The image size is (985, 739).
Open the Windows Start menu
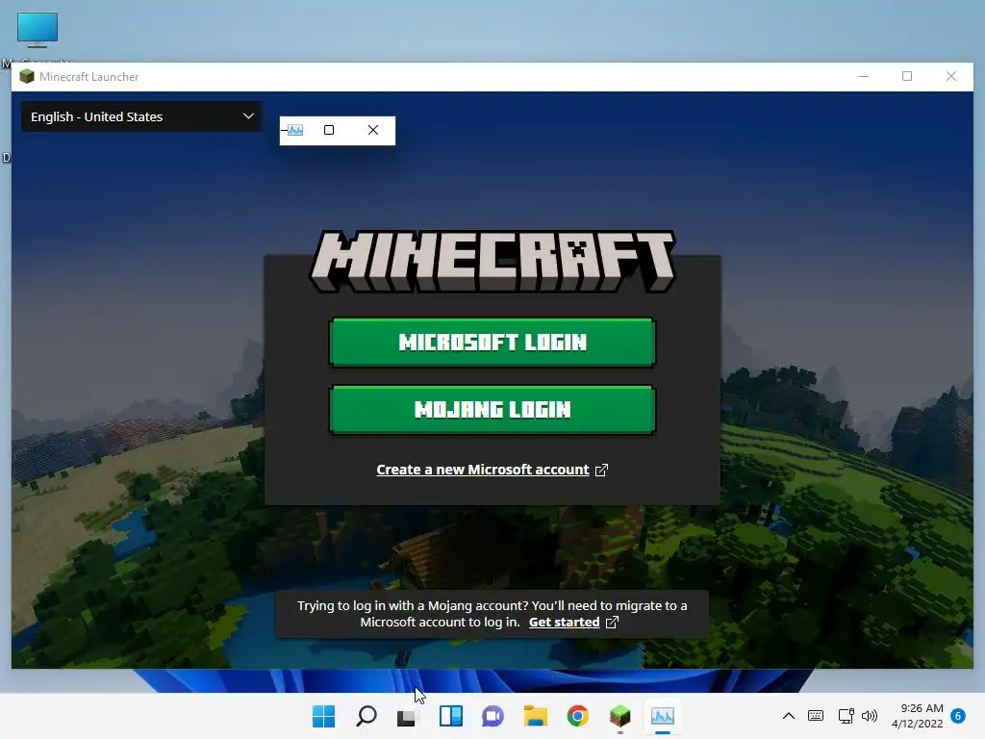324,716
